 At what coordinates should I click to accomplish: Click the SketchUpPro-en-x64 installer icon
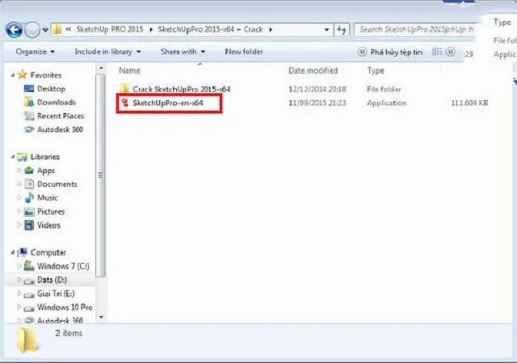(x=125, y=103)
